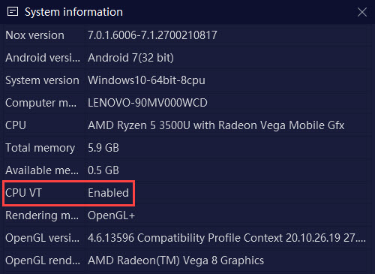Click the highlighted CPU VT Enabled status
Viewport: 375px width, 274px height.
pyautogui.click(x=108, y=193)
